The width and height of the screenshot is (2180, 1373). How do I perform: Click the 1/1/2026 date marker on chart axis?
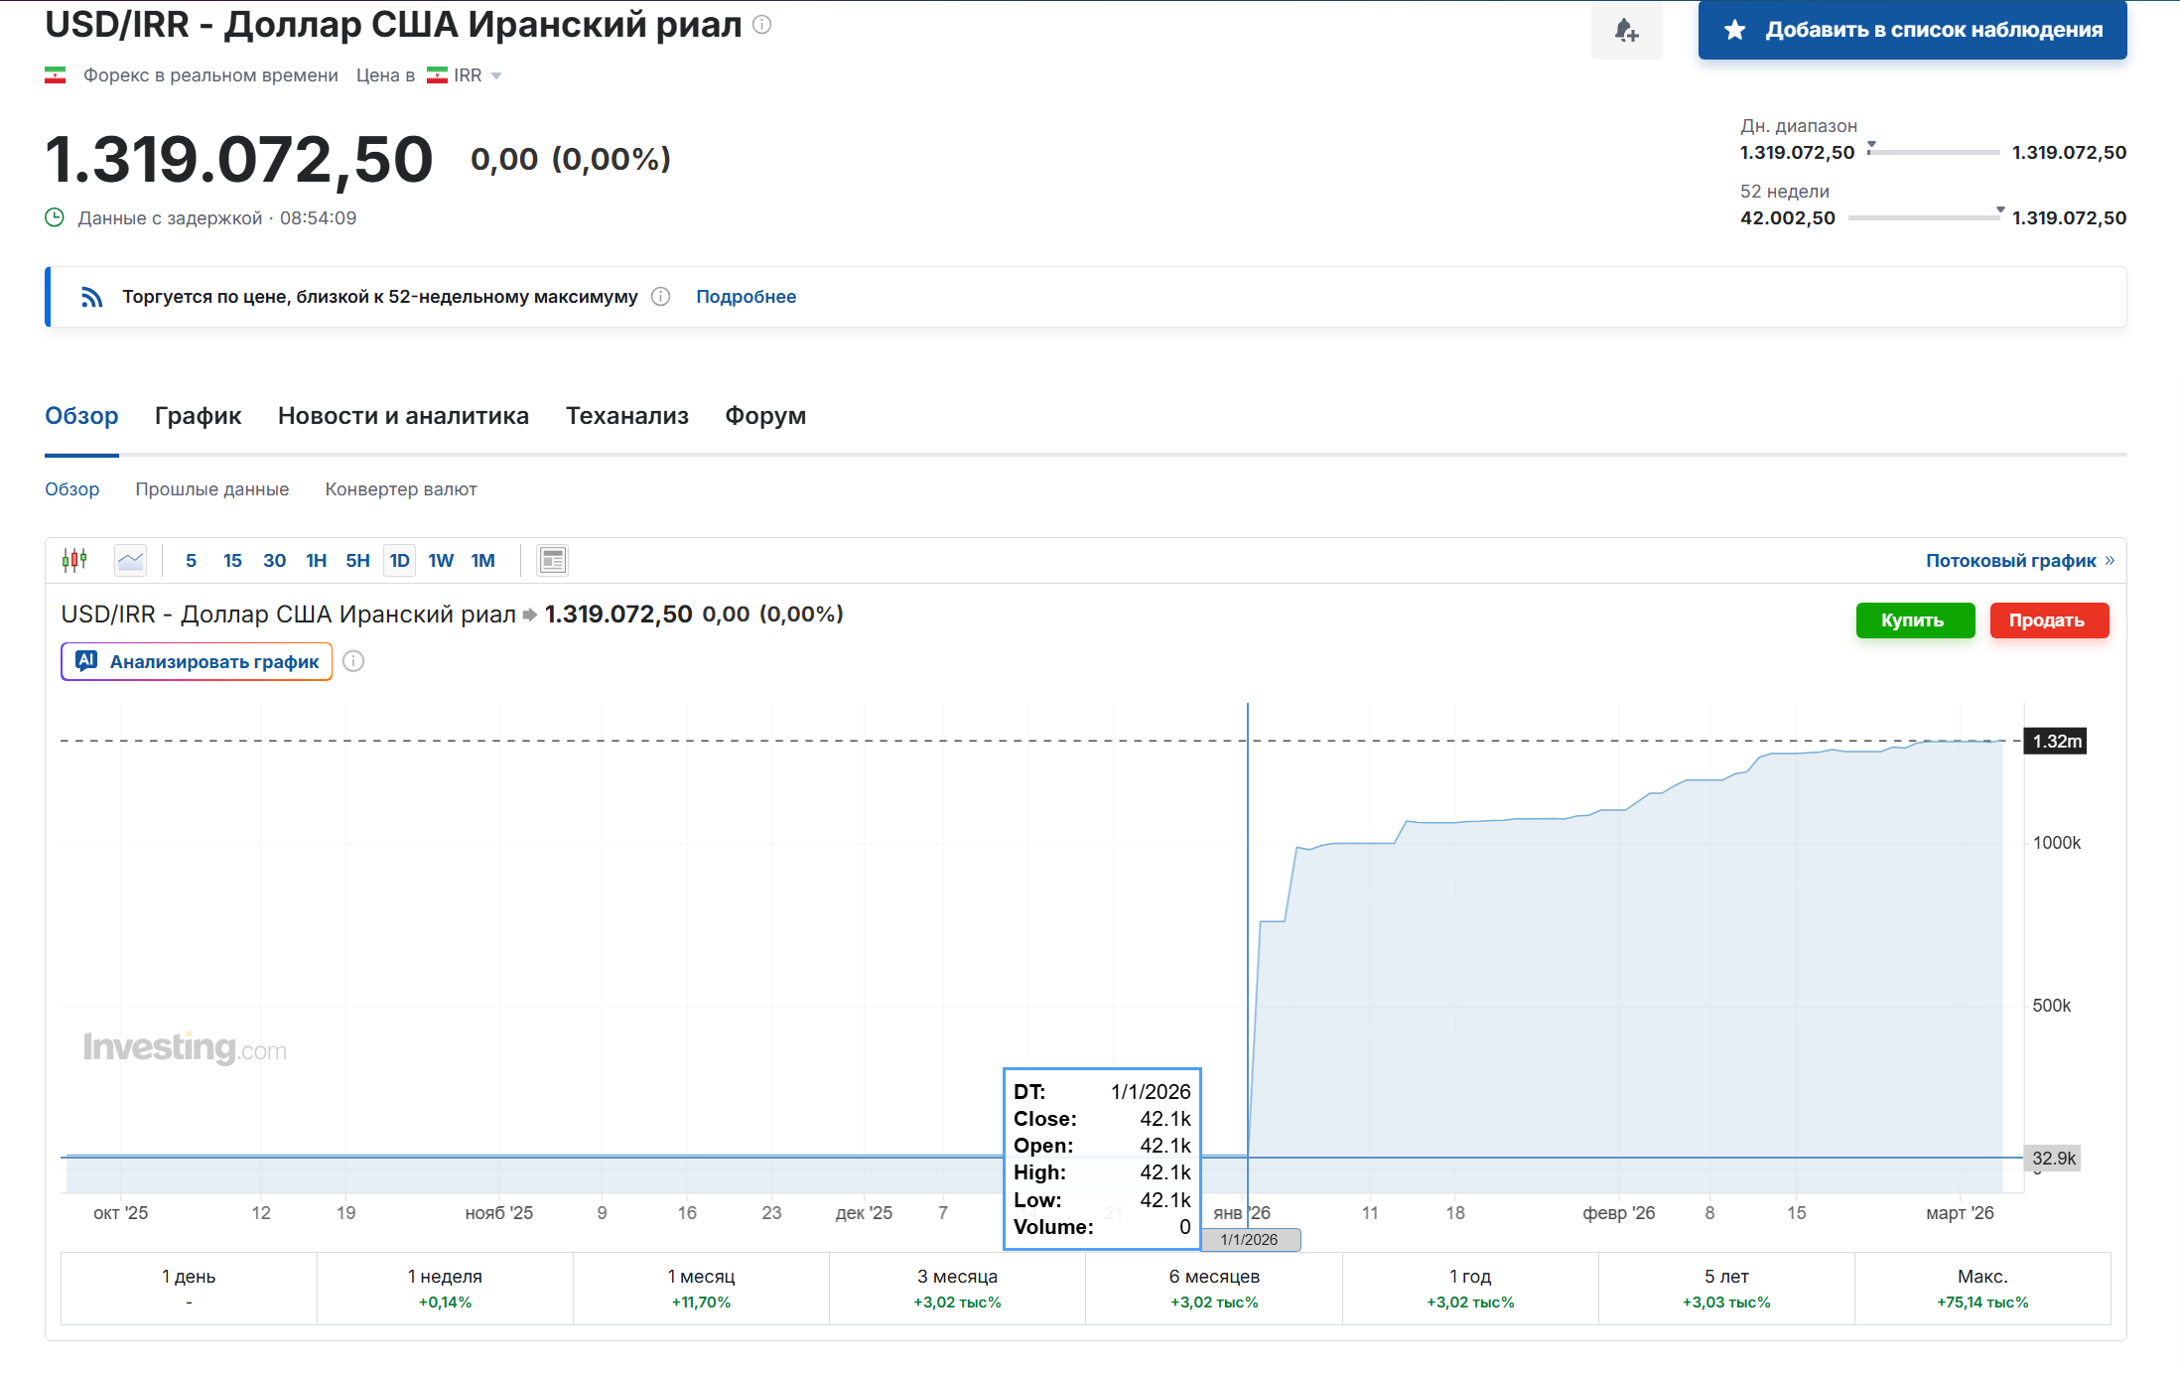point(1250,1239)
